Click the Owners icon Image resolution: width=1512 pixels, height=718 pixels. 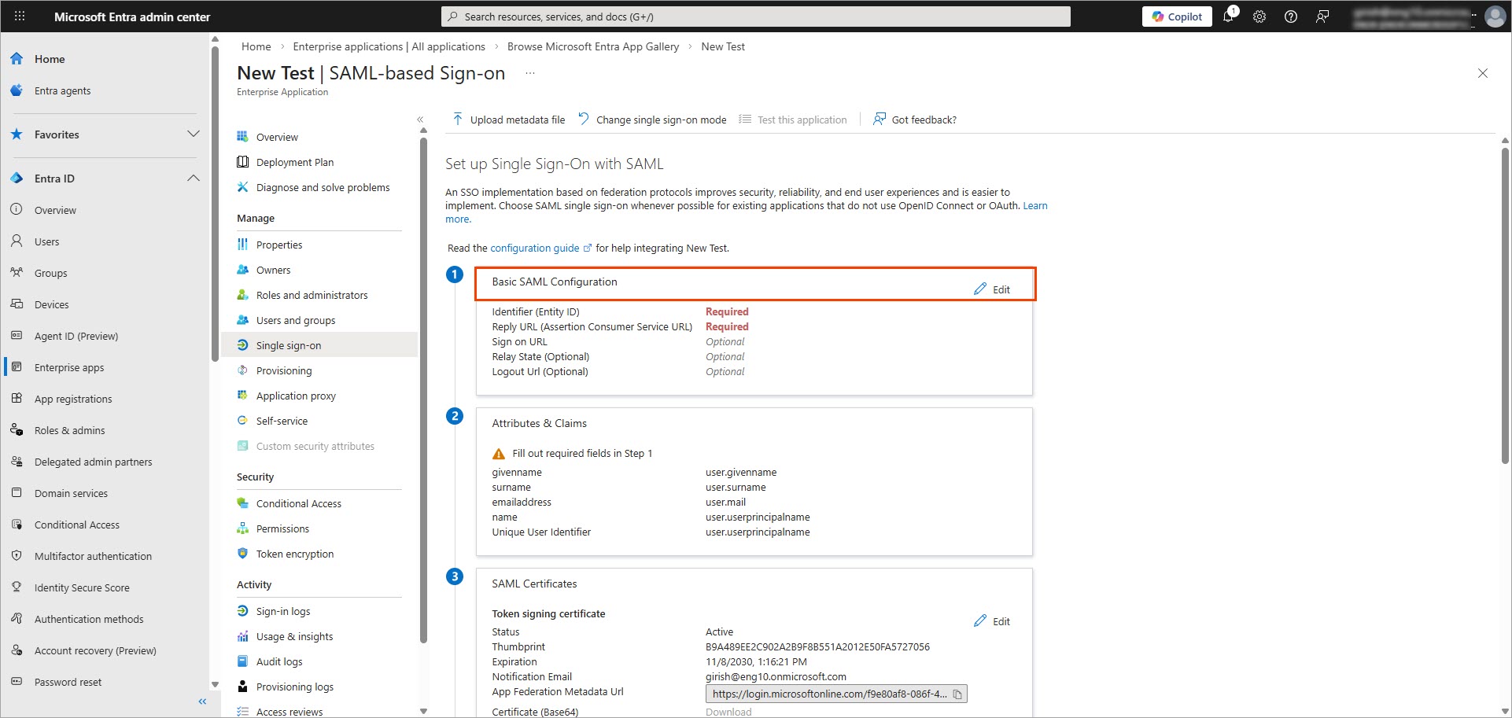(x=242, y=270)
